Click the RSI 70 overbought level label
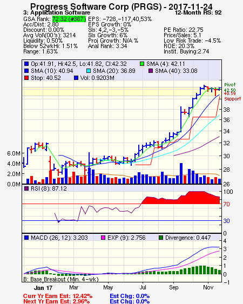243x304 pixels. 226,204
